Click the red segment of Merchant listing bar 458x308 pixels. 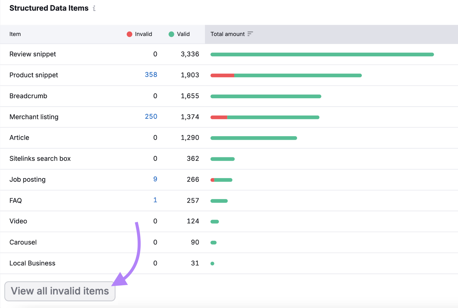(x=219, y=117)
